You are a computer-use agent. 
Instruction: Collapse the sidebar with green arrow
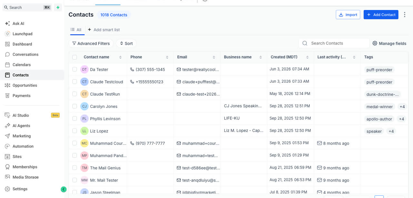click(x=64, y=189)
